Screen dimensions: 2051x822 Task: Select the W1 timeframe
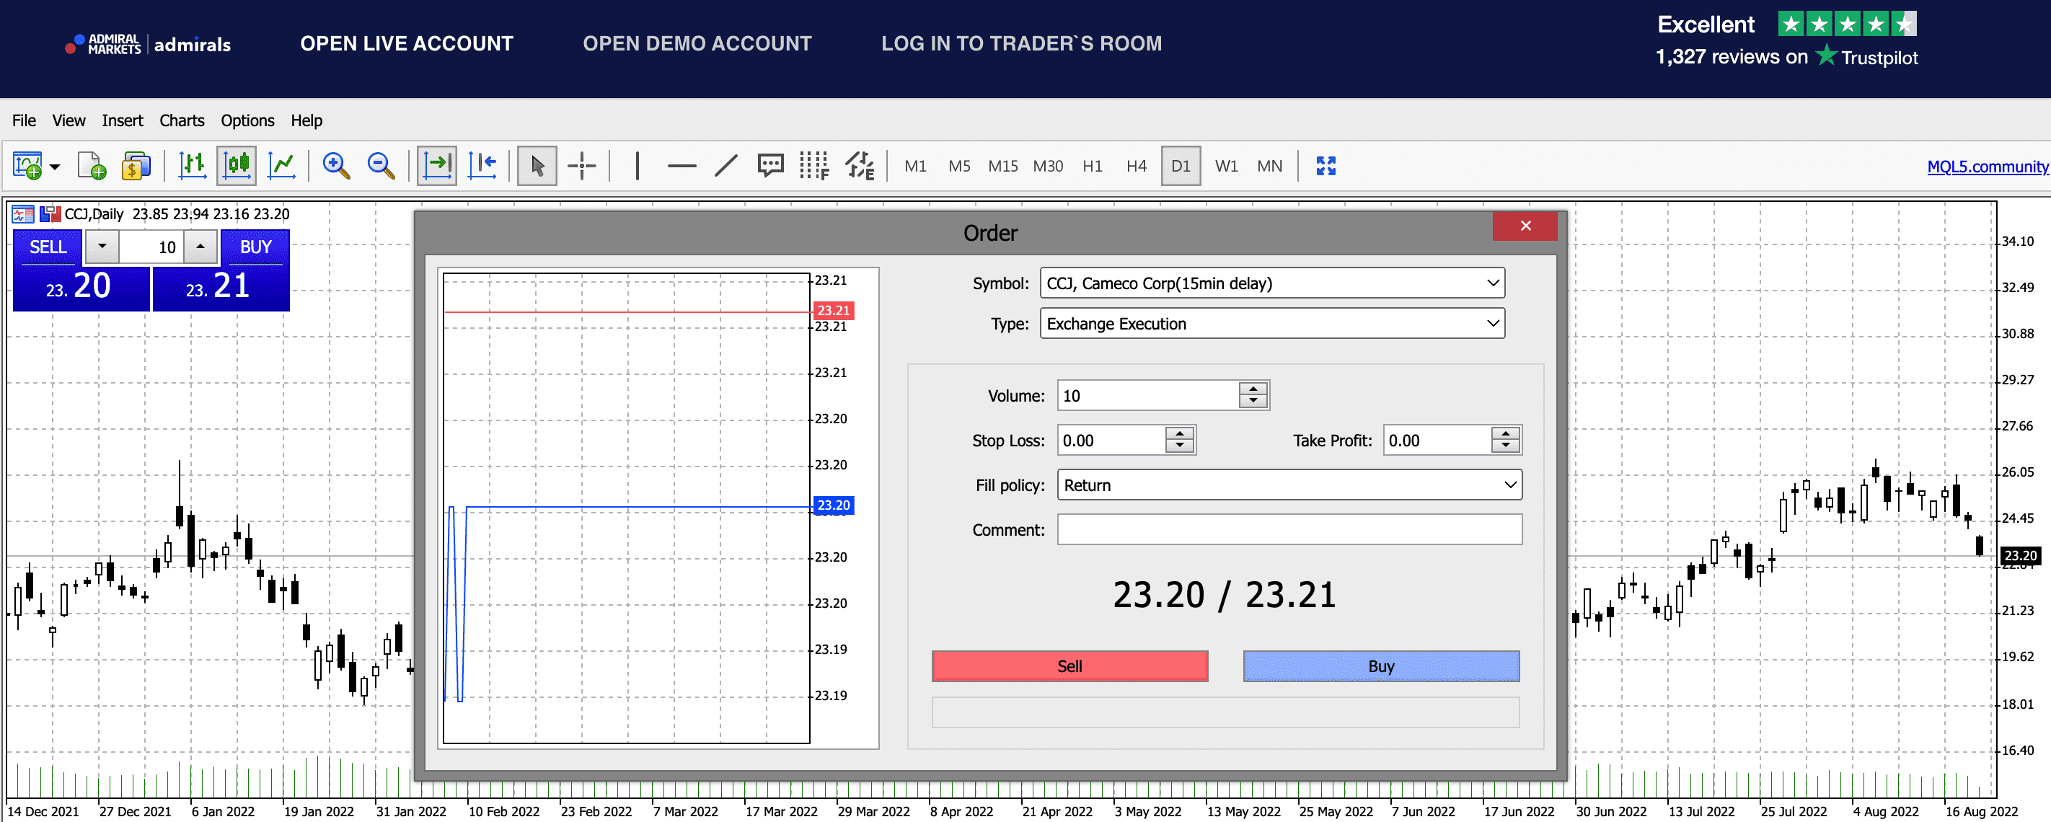tap(1226, 166)
